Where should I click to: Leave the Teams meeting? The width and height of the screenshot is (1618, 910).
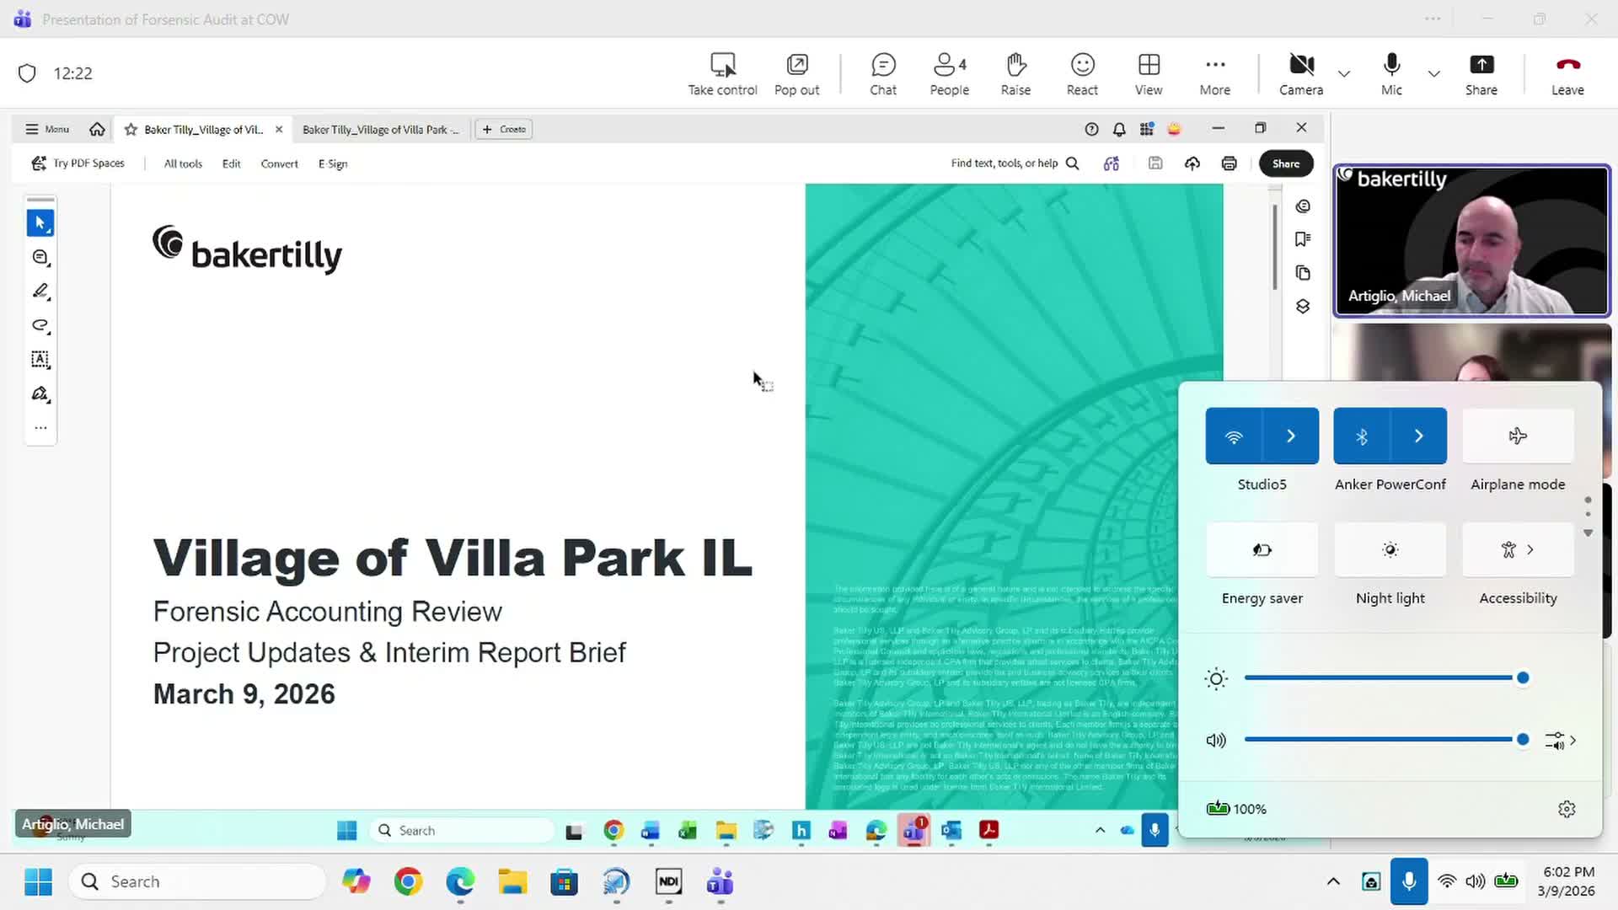click(1567, 73)
